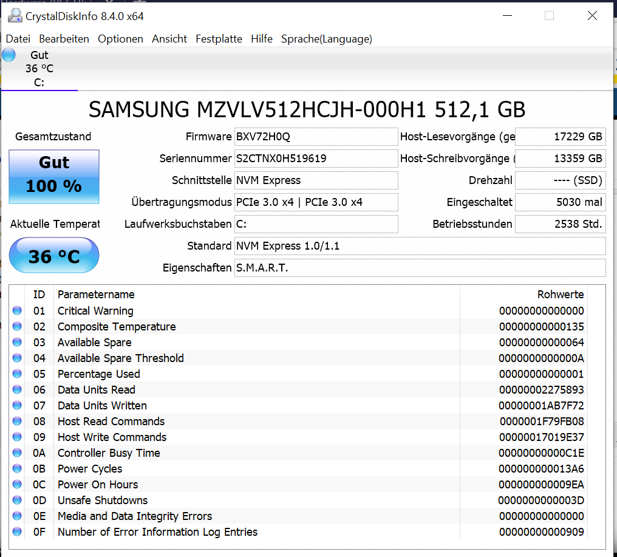Click status orb of Data Units Read row
The width and height of the screenshot is (617, 557).
[17, 389]
